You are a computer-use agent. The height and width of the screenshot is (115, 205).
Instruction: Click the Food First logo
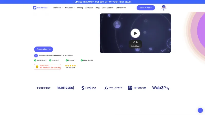tap(43, 88)
